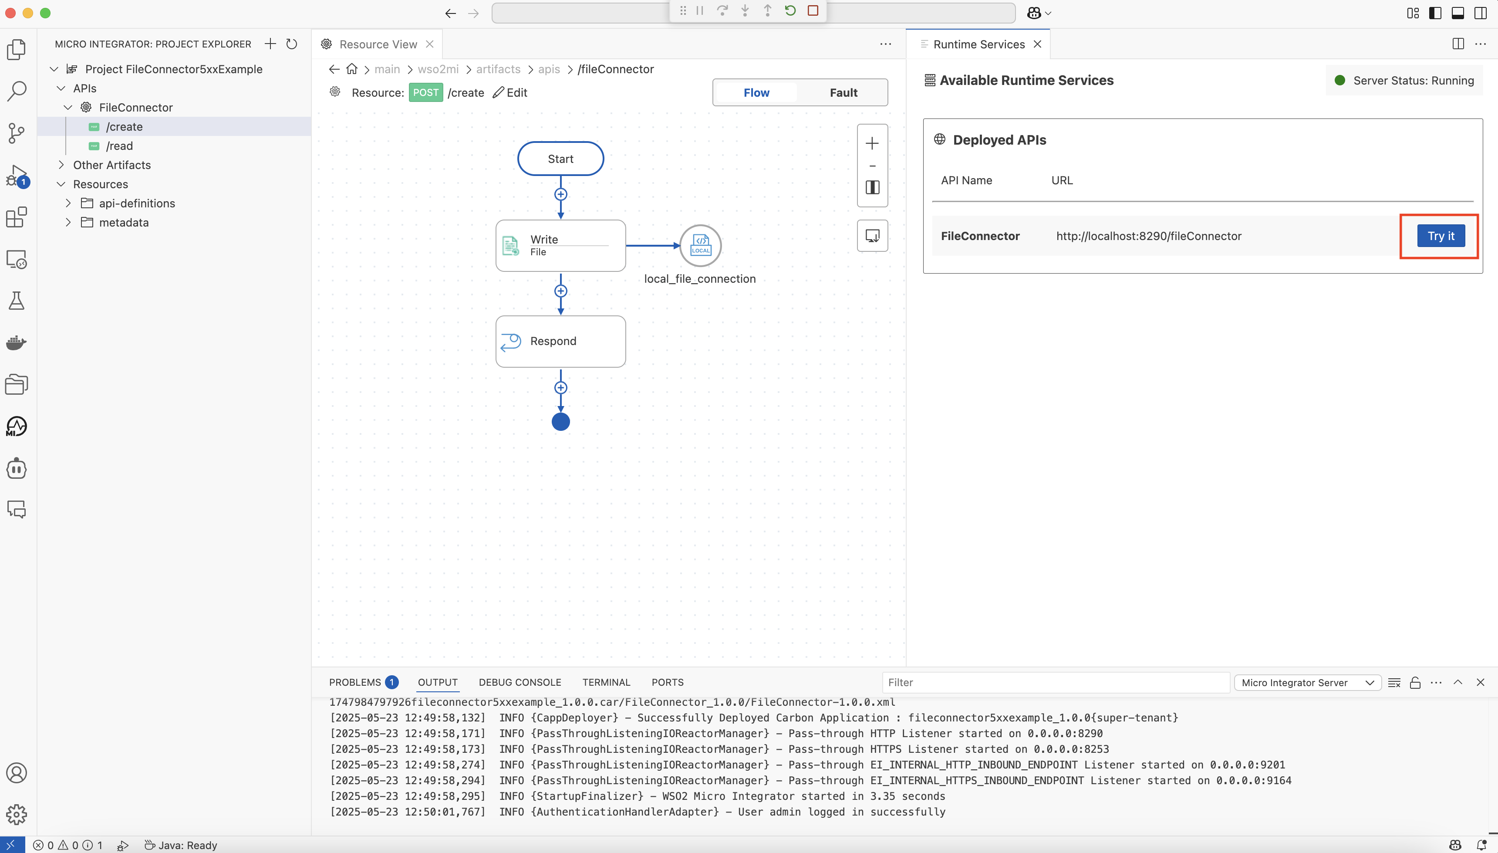The width and height of the screenshot is (1498, 853).
Task: Toggle output auto-scroll lock
Action: coord(1415,683)
